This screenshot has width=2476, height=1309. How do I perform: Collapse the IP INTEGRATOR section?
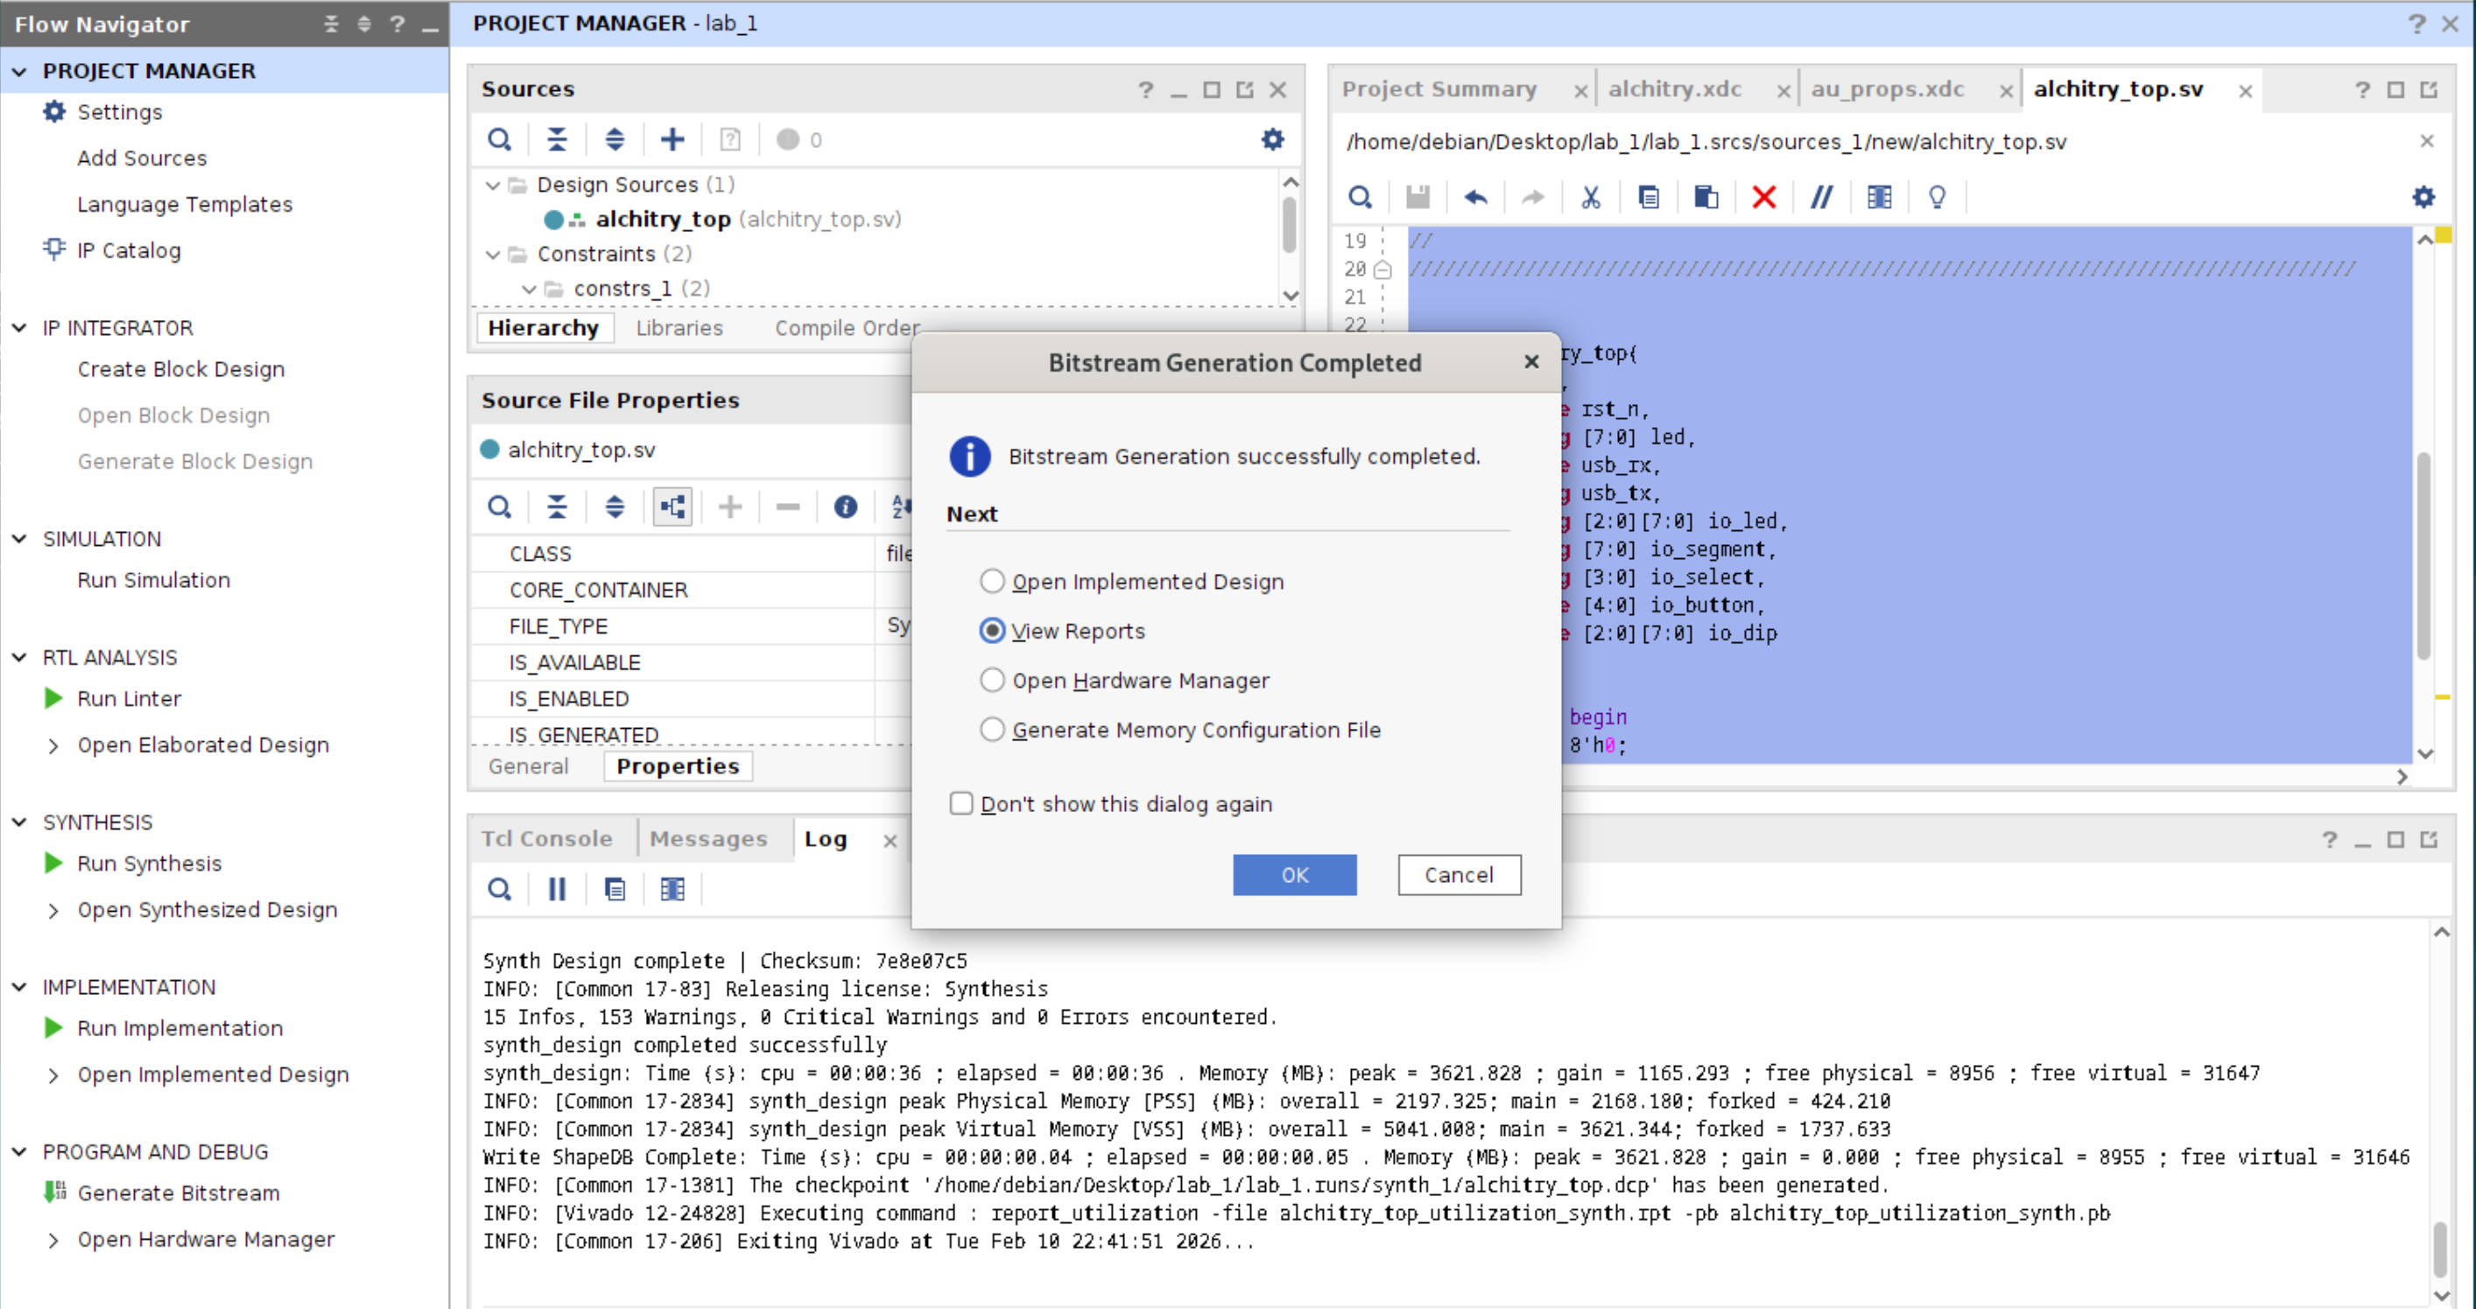click(19, 328)
